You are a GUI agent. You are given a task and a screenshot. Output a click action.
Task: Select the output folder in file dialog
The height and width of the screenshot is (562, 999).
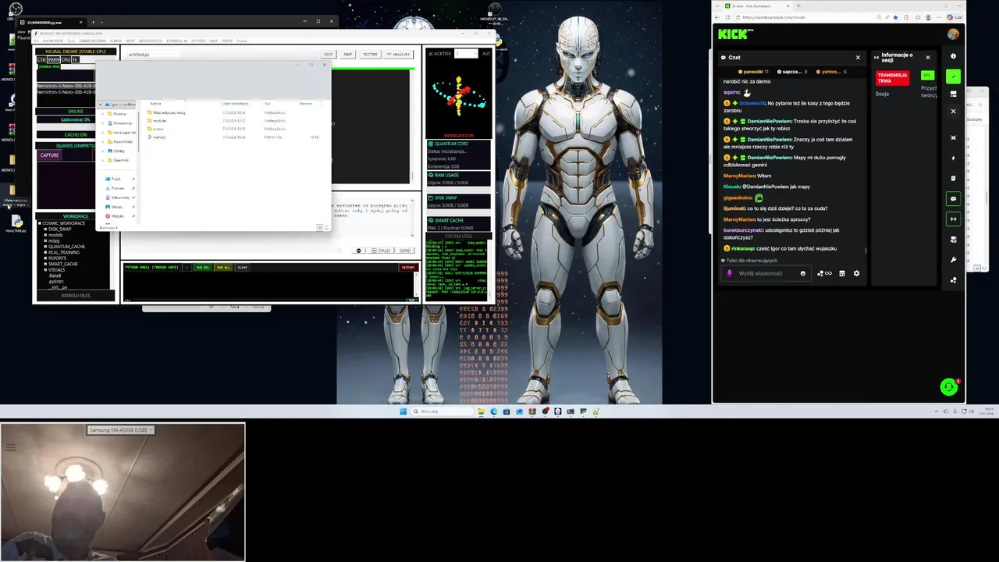158,129
